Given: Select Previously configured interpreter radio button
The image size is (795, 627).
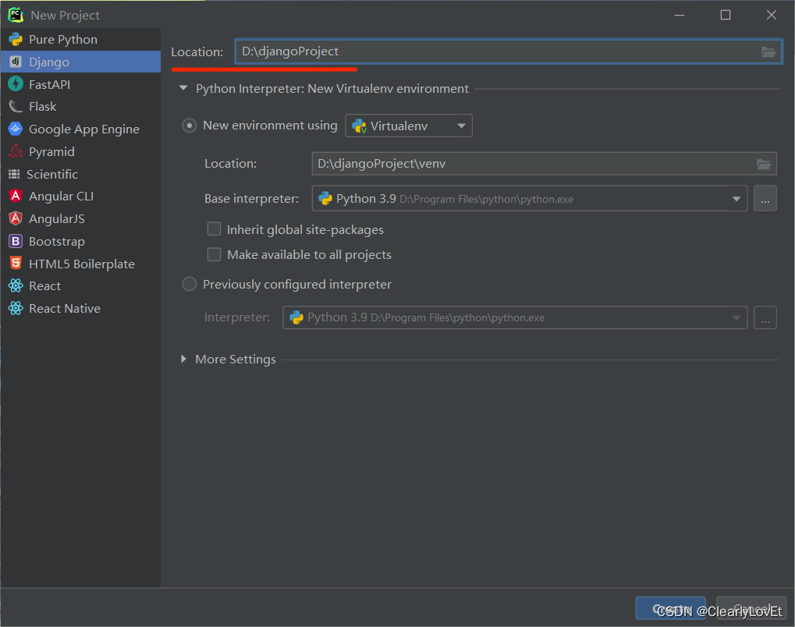Looking at the screenshot, I should coord(189,284).
